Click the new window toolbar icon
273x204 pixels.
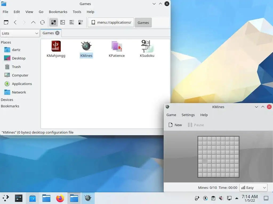[6, 22]
